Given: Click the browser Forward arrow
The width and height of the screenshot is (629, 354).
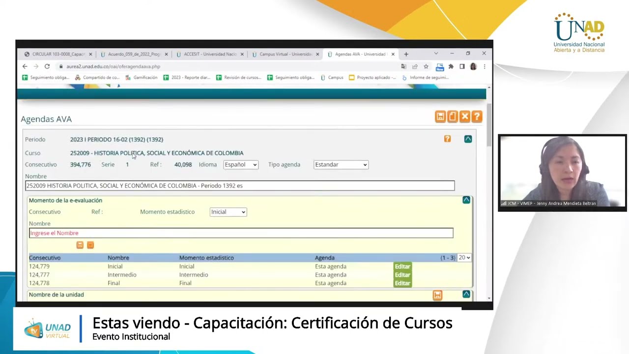Looking at the screenshot, I should pos(36,66).
